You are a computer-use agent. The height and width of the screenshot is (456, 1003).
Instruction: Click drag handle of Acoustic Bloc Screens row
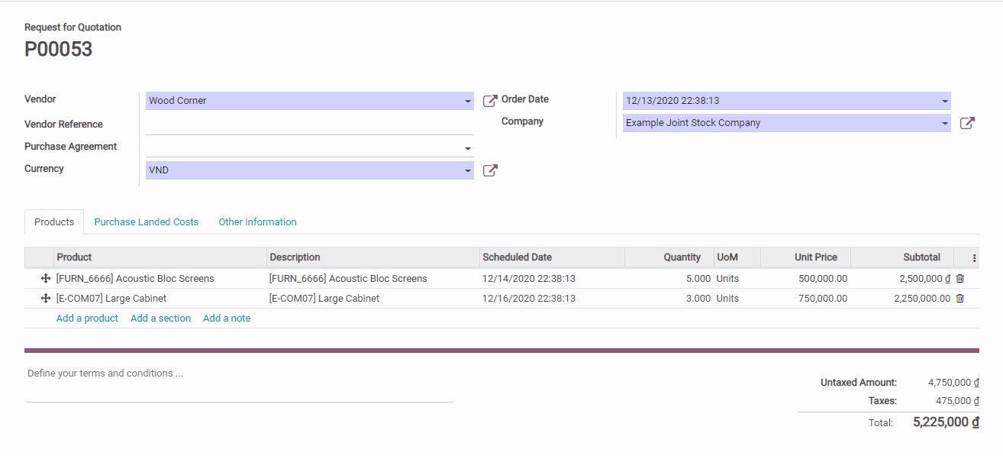click(45, 279)
